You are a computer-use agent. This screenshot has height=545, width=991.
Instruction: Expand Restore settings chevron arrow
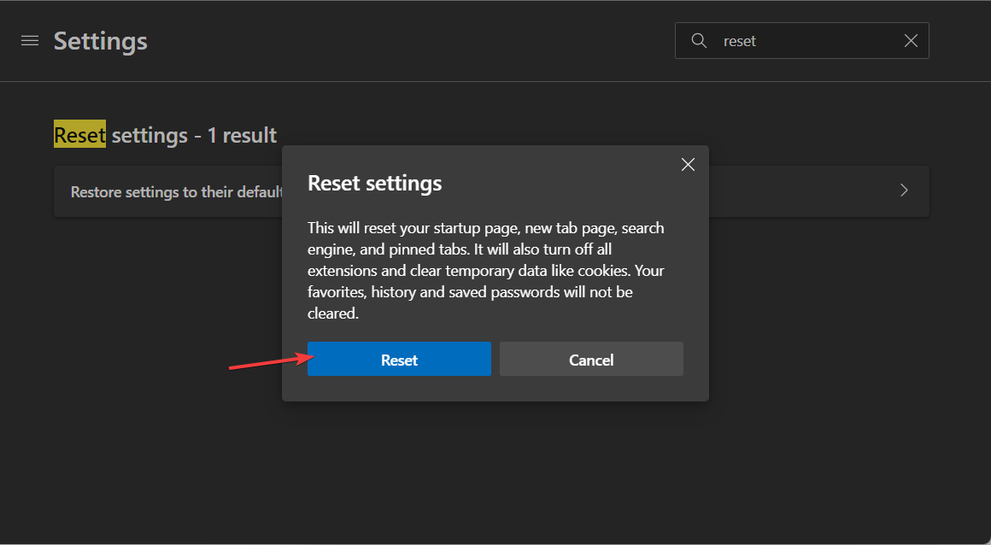[x=904, y=190]
